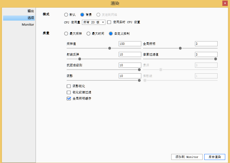Screen dimensions: 230x163
Task: Switch to the 选项 sidebar tab
Action: (x=31, y=18)
